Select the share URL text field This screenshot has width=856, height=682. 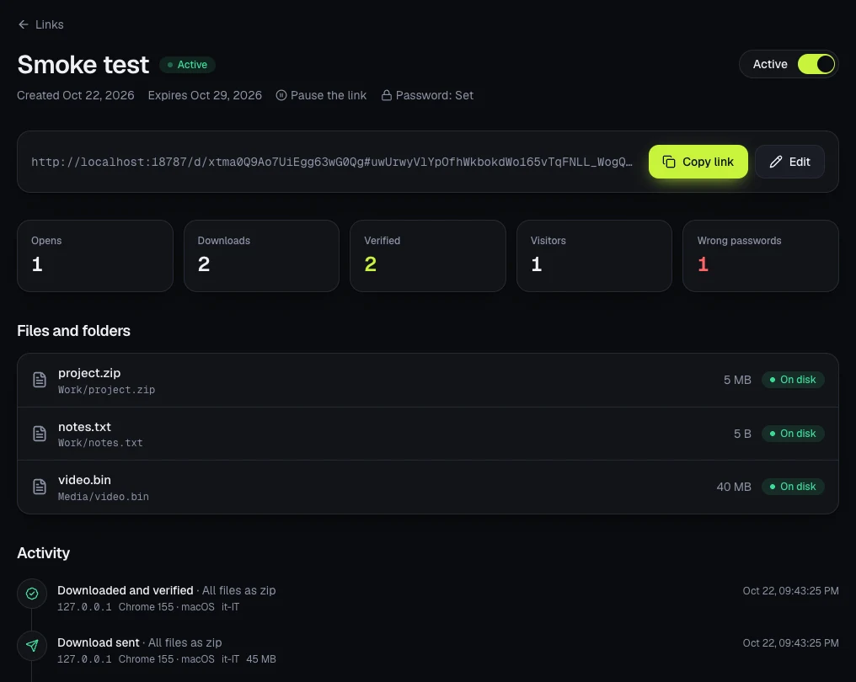click(332, 162)
